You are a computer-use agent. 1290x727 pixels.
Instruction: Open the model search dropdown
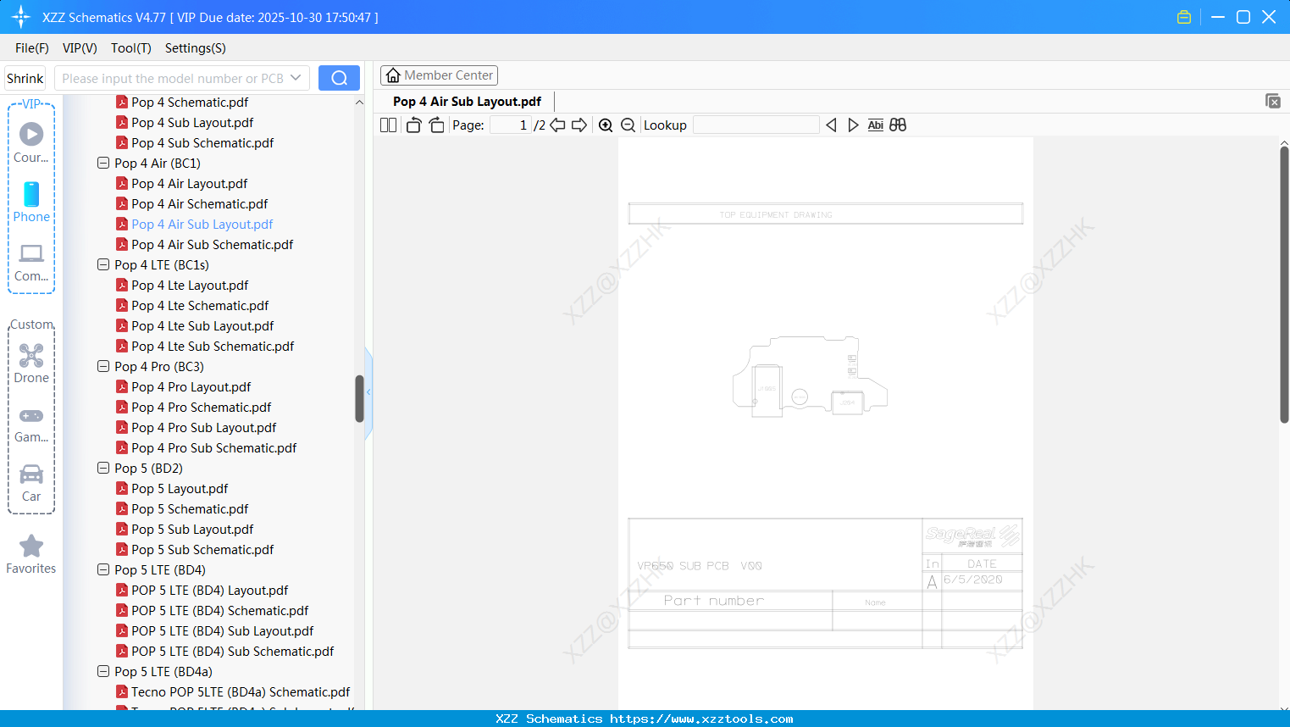click(296, 77)
